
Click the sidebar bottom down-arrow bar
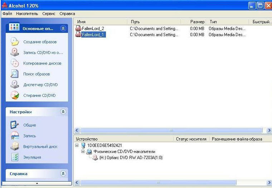coord(37,183)
